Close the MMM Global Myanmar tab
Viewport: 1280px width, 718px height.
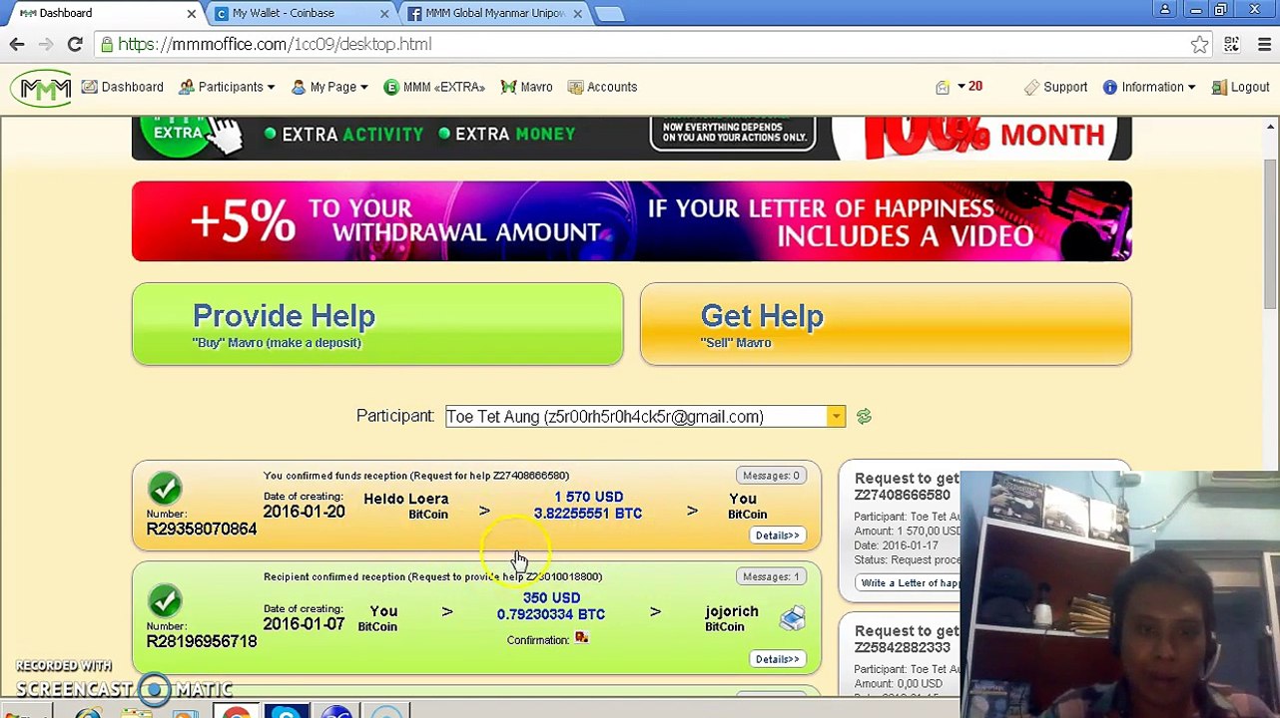pyautogui.click(x=577, y=14)
